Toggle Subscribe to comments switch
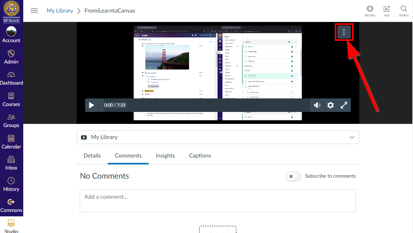The image size is (413, 233). pos(293,176)
